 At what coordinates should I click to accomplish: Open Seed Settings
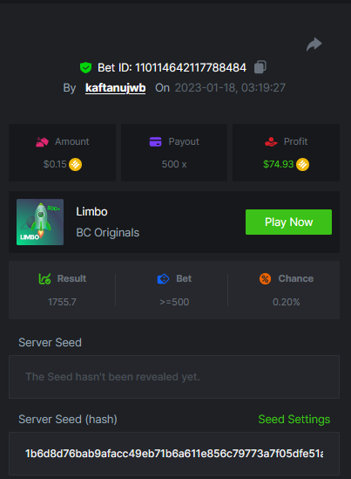click(x=294, y=419)
